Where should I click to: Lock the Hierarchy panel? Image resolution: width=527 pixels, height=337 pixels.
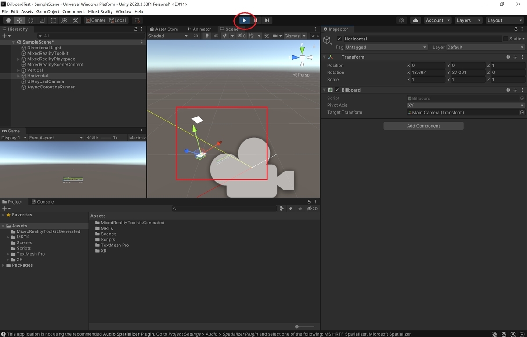[136, 29]
